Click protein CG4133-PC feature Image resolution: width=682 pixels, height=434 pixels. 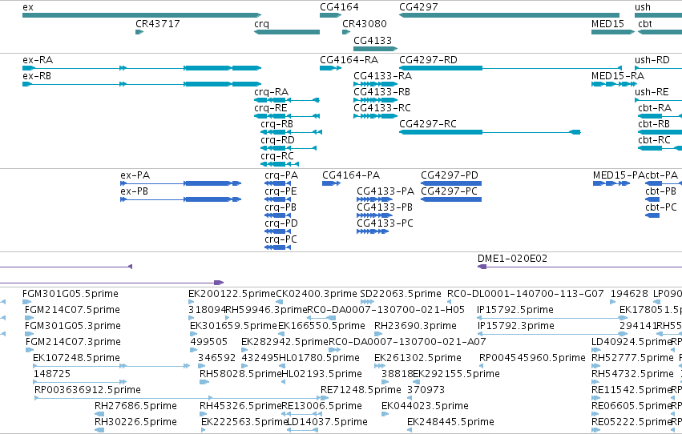pyautogui.click(x=373, y=231)
